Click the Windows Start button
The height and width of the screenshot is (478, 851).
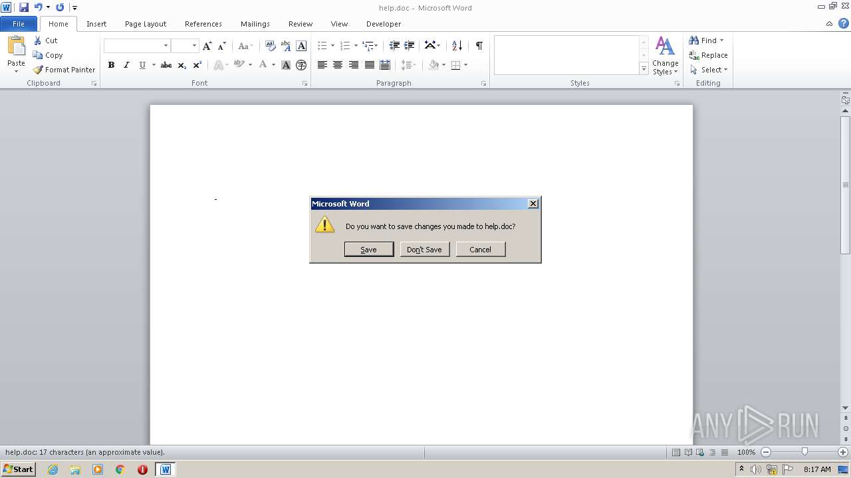coord(19,469)
